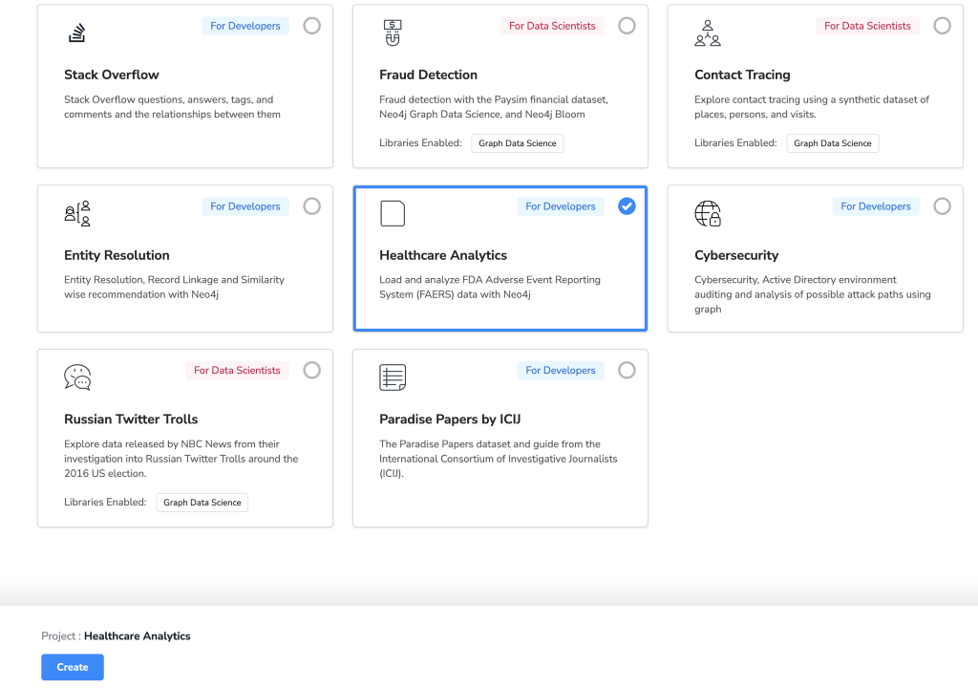Click the synthetic dataset contact tracing description

pos(812,107)
